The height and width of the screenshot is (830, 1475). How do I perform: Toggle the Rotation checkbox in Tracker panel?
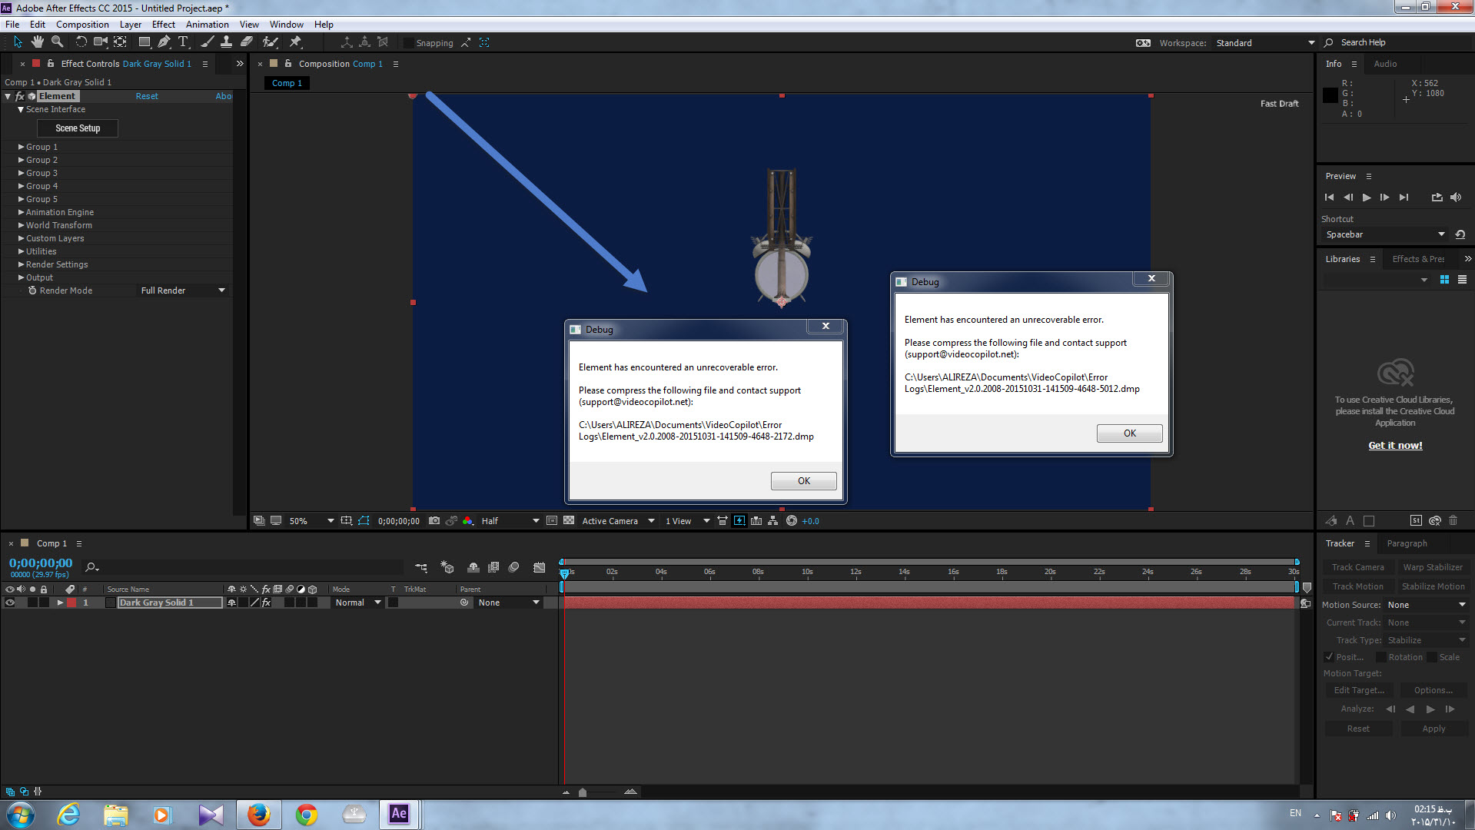pos(1381,657)
